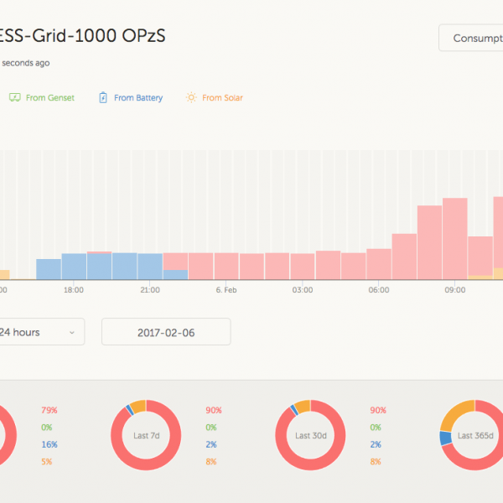Toggle the From Battery series label
Screen dimensions: 503x503
[137, 98]
